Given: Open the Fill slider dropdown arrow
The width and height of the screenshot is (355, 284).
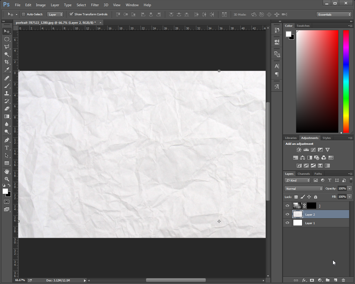Looking at the screenshot, I should point(349,197).
